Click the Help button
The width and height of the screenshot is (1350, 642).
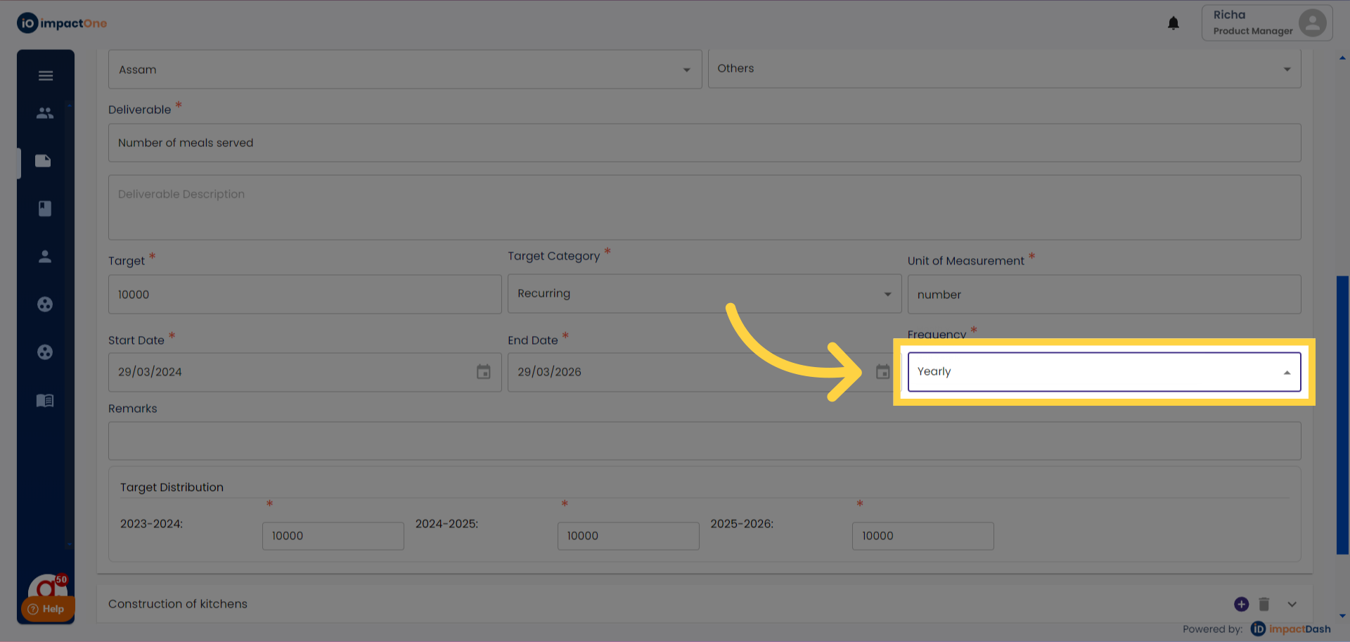click(x=46, y=609)
